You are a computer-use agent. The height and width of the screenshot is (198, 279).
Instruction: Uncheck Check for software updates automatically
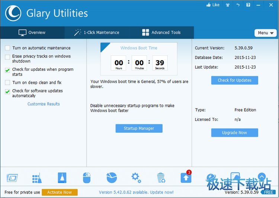coord(7,92)
